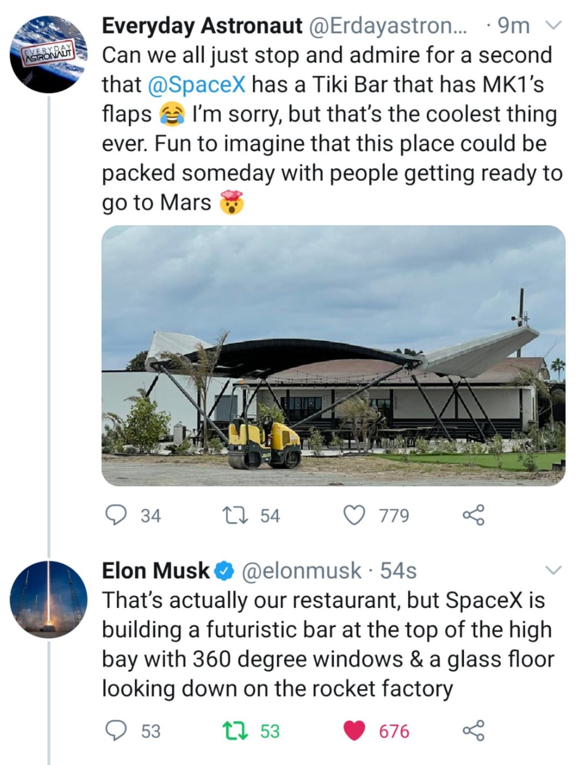Share Everyday Astronaut's tweet

click(x=473, y=515)
